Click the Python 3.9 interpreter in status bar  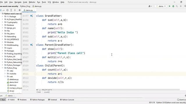pyautogui.click(x=171, y=103)
